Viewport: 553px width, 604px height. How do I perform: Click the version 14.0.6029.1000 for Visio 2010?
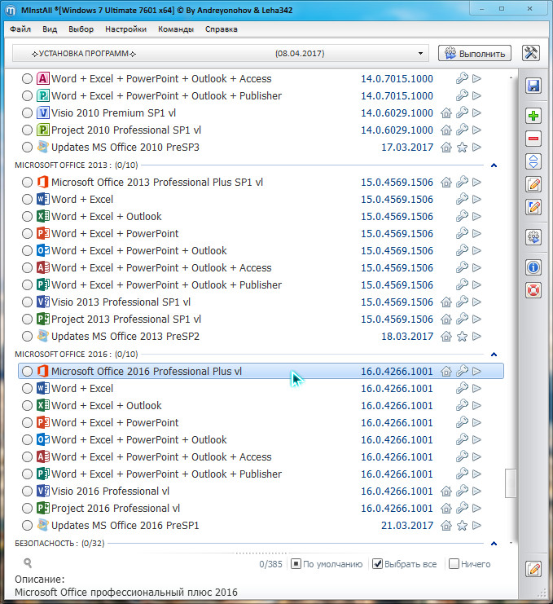[x=397, y=112]
